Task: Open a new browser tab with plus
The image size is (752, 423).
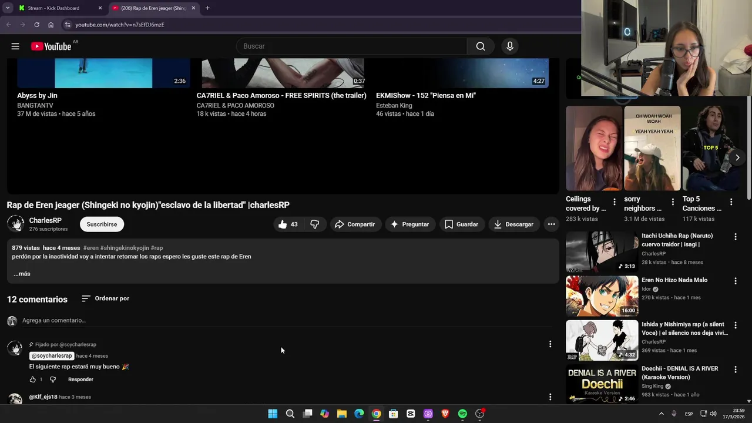Action: [207, 8]
